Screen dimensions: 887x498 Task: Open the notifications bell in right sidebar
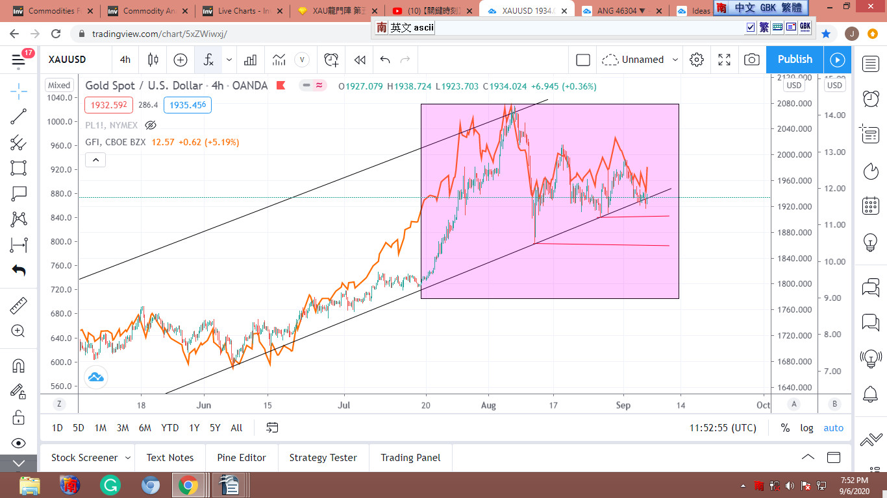[x=871, y=394]
